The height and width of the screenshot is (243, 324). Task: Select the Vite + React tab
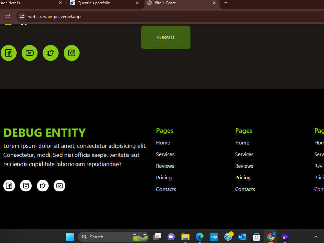point(182,3)
